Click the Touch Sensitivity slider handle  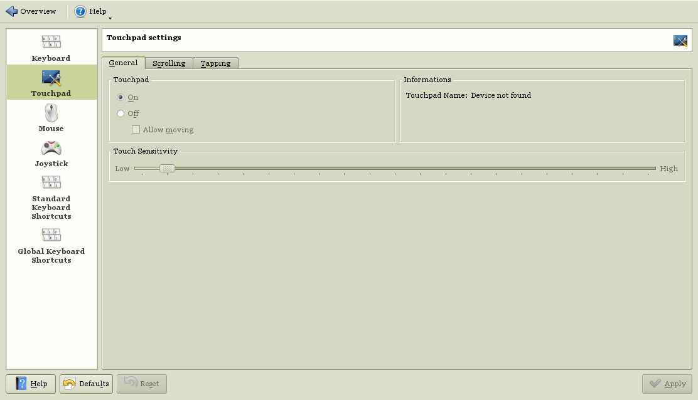pos(167,168)
